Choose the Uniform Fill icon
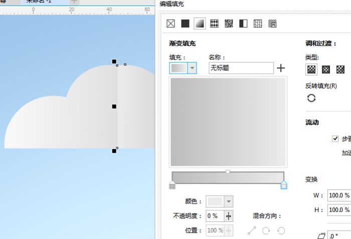351x239 pixels. pyautogui.click(x=186, y=24)
